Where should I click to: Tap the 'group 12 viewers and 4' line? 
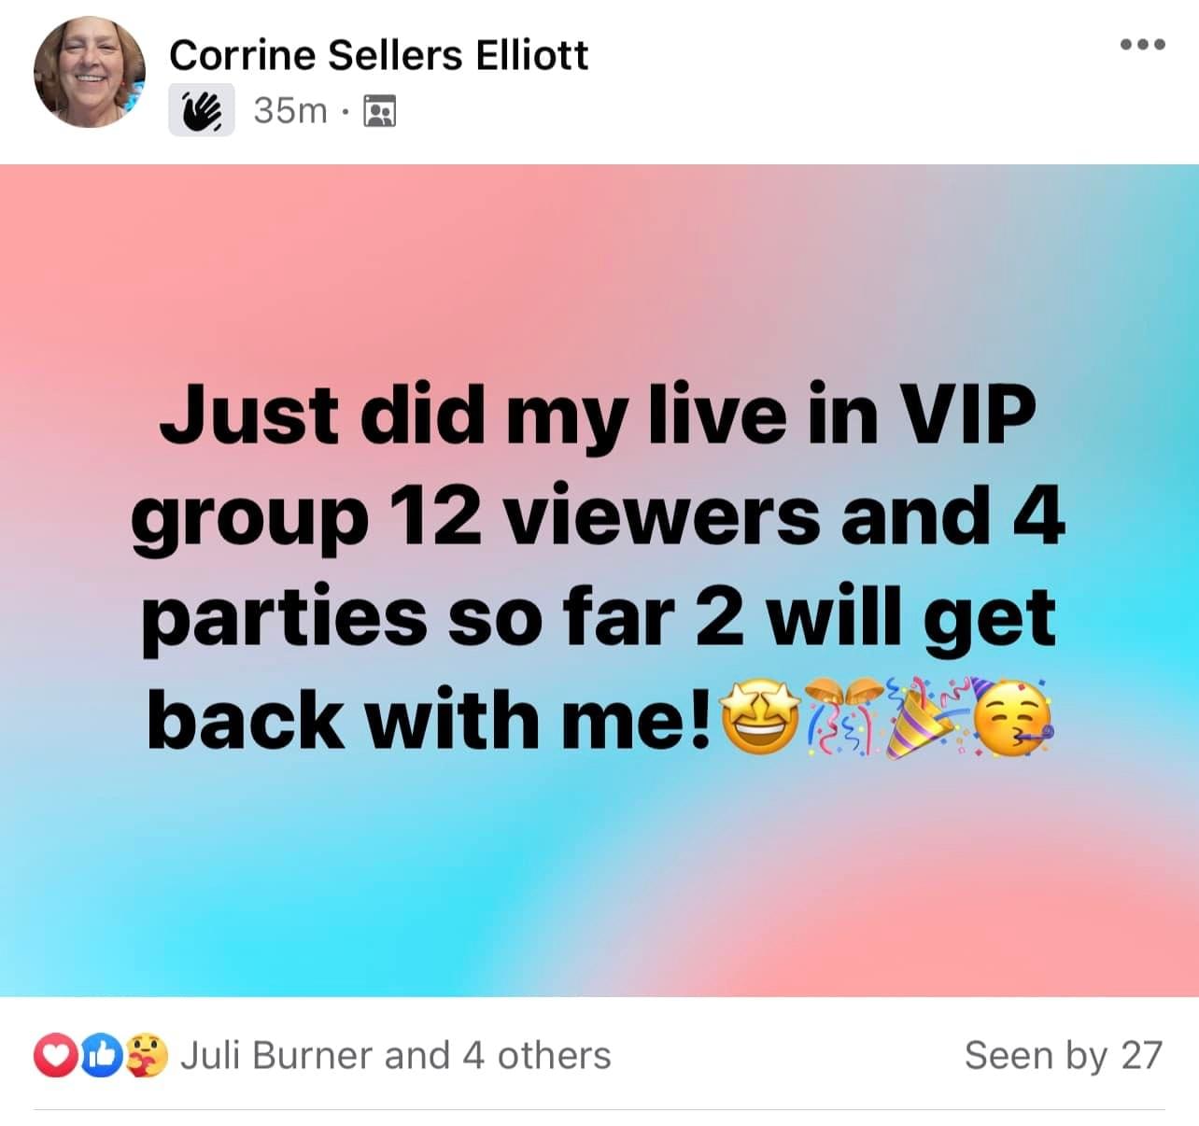[598, 516]
